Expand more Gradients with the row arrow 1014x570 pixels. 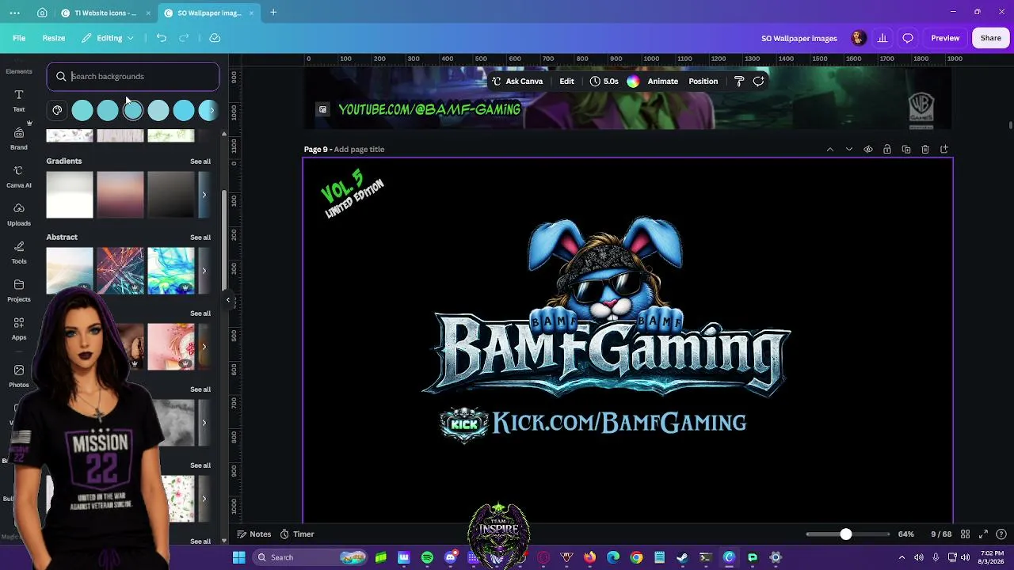pos(204,195)
